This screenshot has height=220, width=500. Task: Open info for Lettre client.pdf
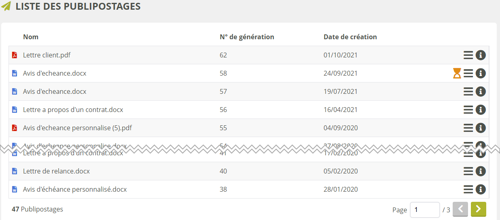tap(481, 55)
